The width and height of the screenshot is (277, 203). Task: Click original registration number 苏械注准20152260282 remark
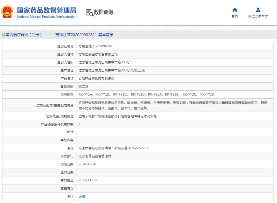pyautogui.click(x=113, y=148)
